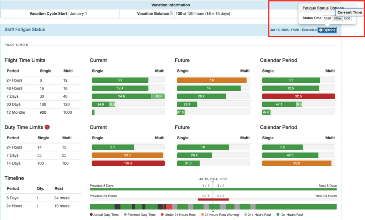Click the current time marker on timeline
365x220 pixels.
[213, 184]
